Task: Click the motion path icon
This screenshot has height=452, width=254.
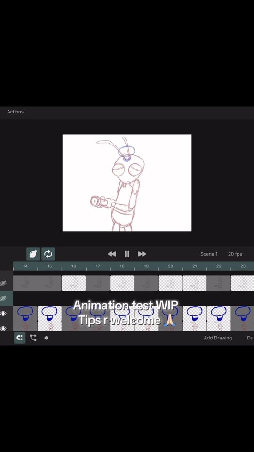Action: coord(33,338)
